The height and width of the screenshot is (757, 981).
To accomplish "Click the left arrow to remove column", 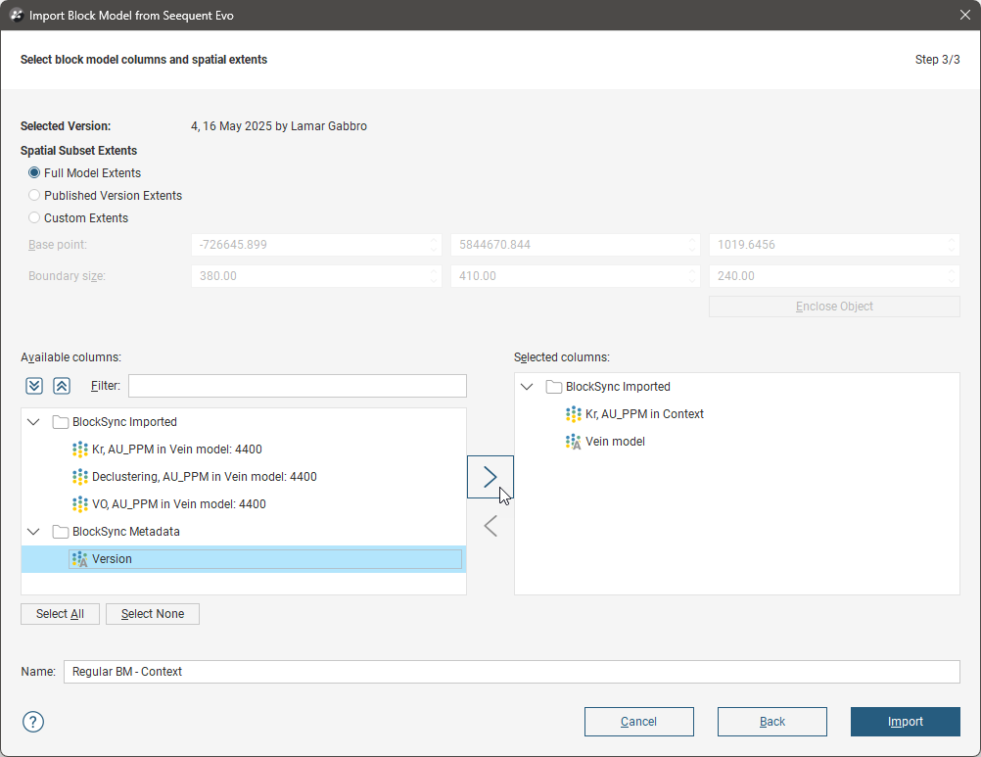I will (x=490, y=526).
